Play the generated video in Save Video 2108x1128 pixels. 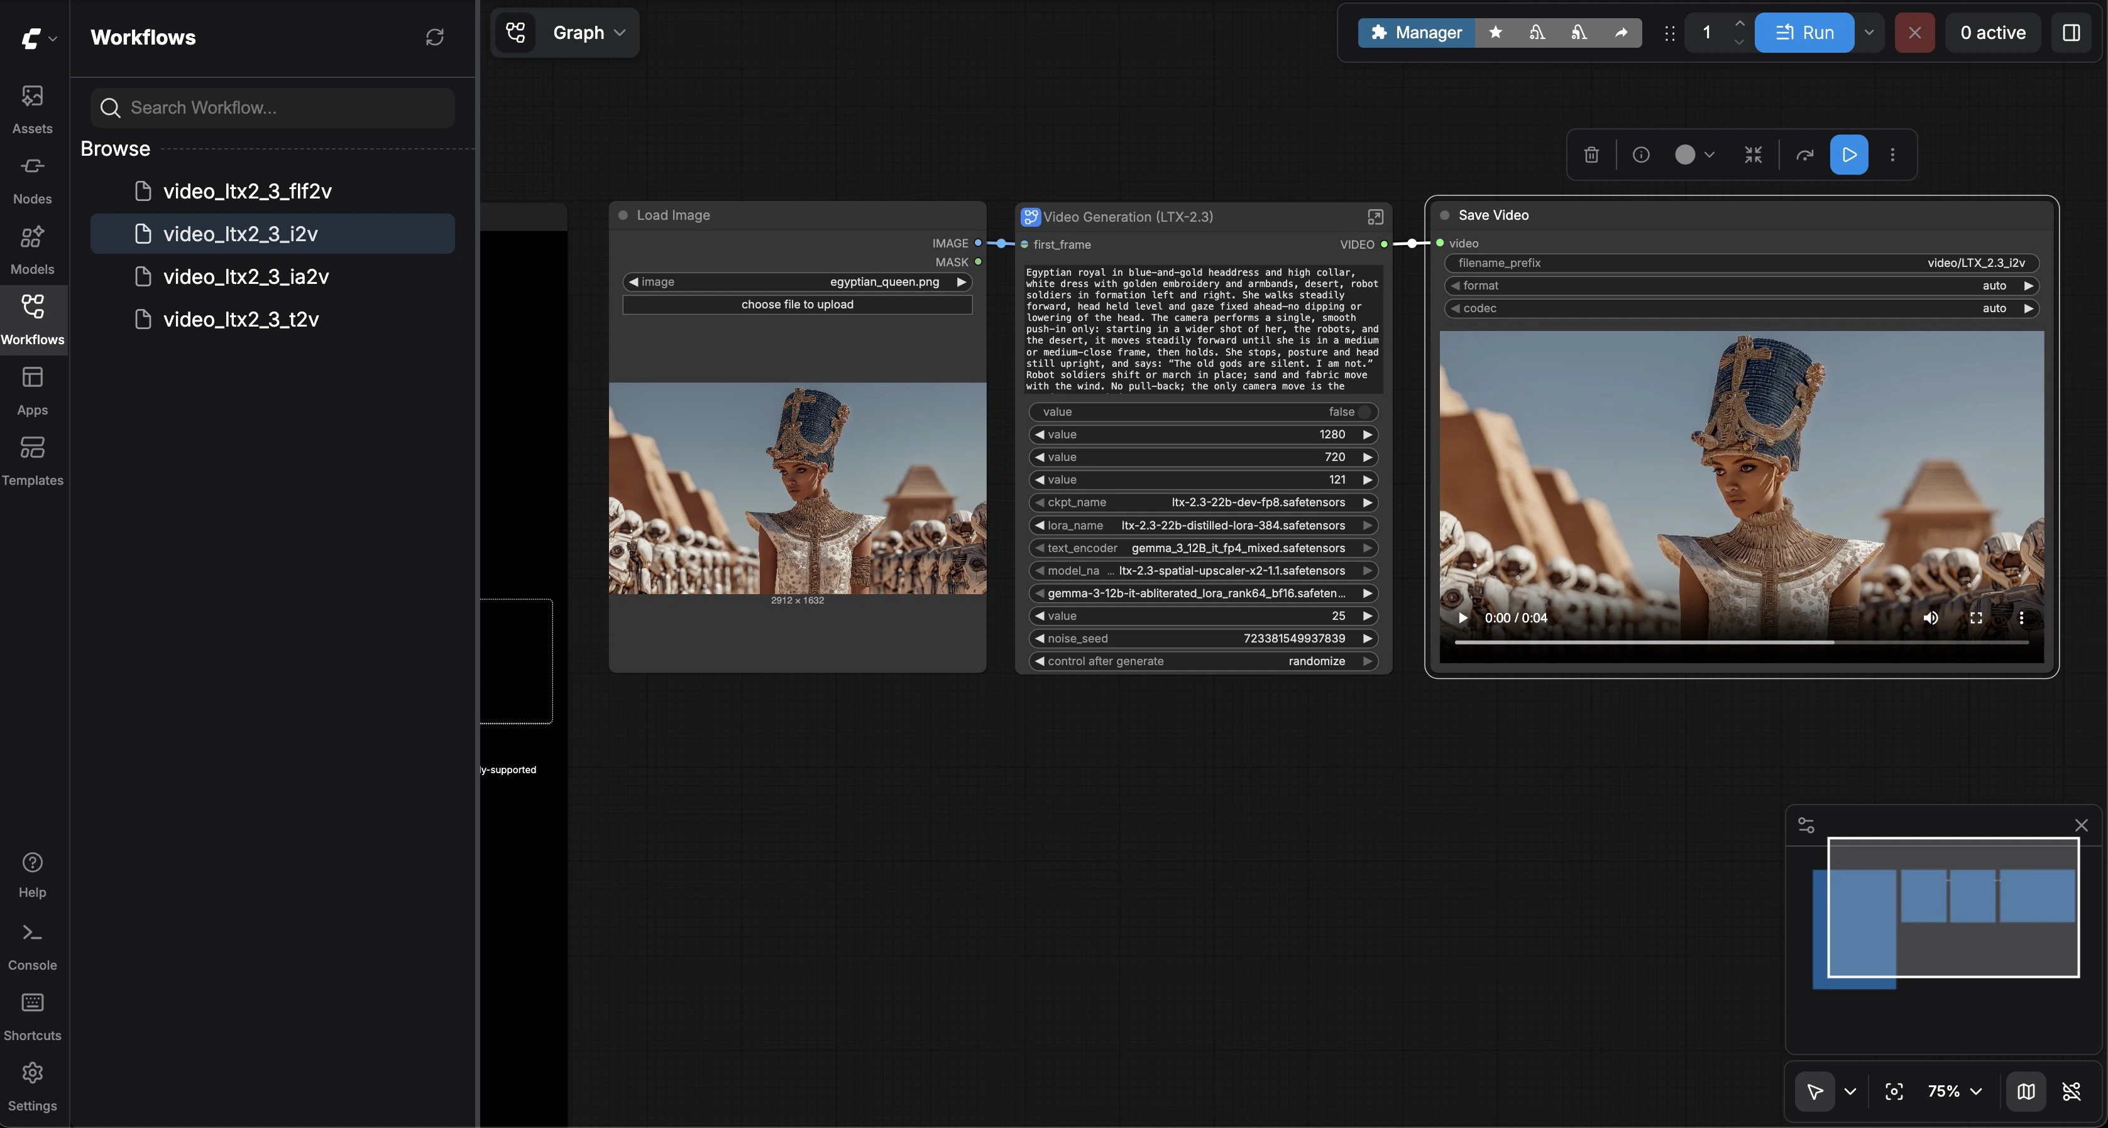(1463, 619)
